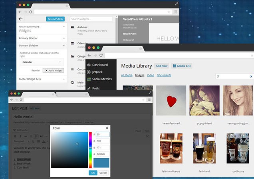Select the Archives widget icon
This screenshot has width=254, height=179.
(x=72, y=27)
